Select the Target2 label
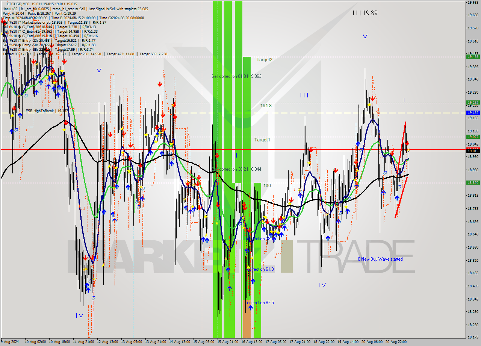This screenshot has width=481, height=346. [265, 59]
